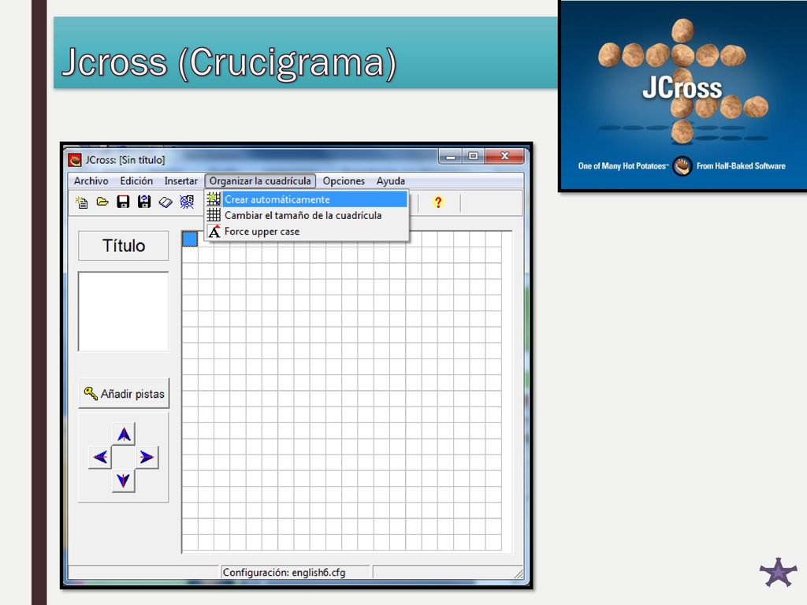The image size is (807, 605).
Task: Click the open book toolbar icon
Action: [165, 202]
